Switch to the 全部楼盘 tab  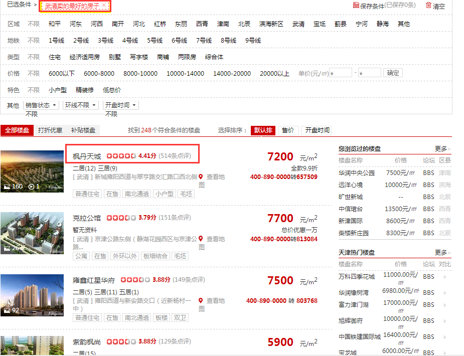coord(17,130)
